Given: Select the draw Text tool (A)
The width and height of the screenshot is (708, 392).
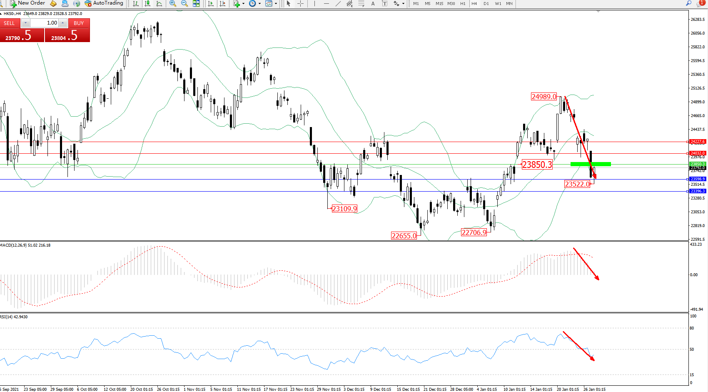Looking at the screenshot, I should pos(373,3).
